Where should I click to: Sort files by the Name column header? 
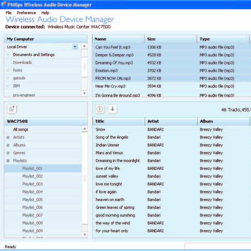(118, 39)
